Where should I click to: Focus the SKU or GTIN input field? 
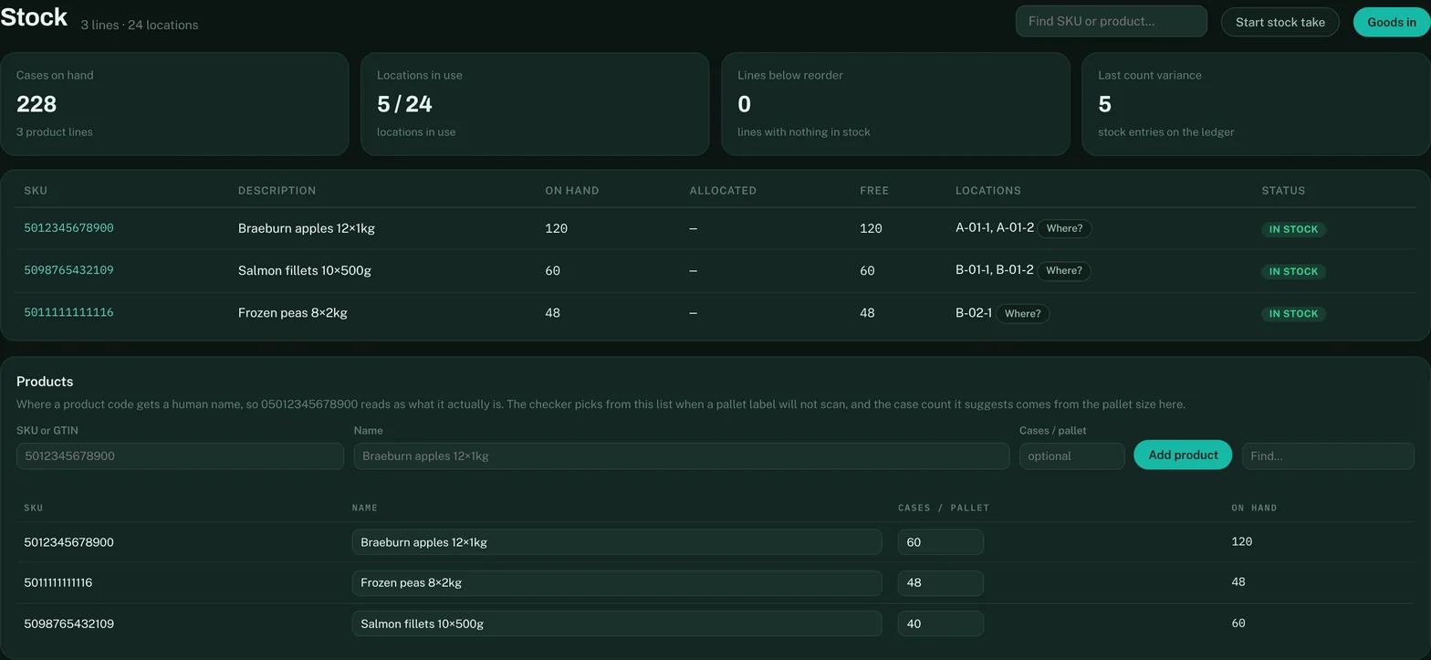click(x=180, y=456)
